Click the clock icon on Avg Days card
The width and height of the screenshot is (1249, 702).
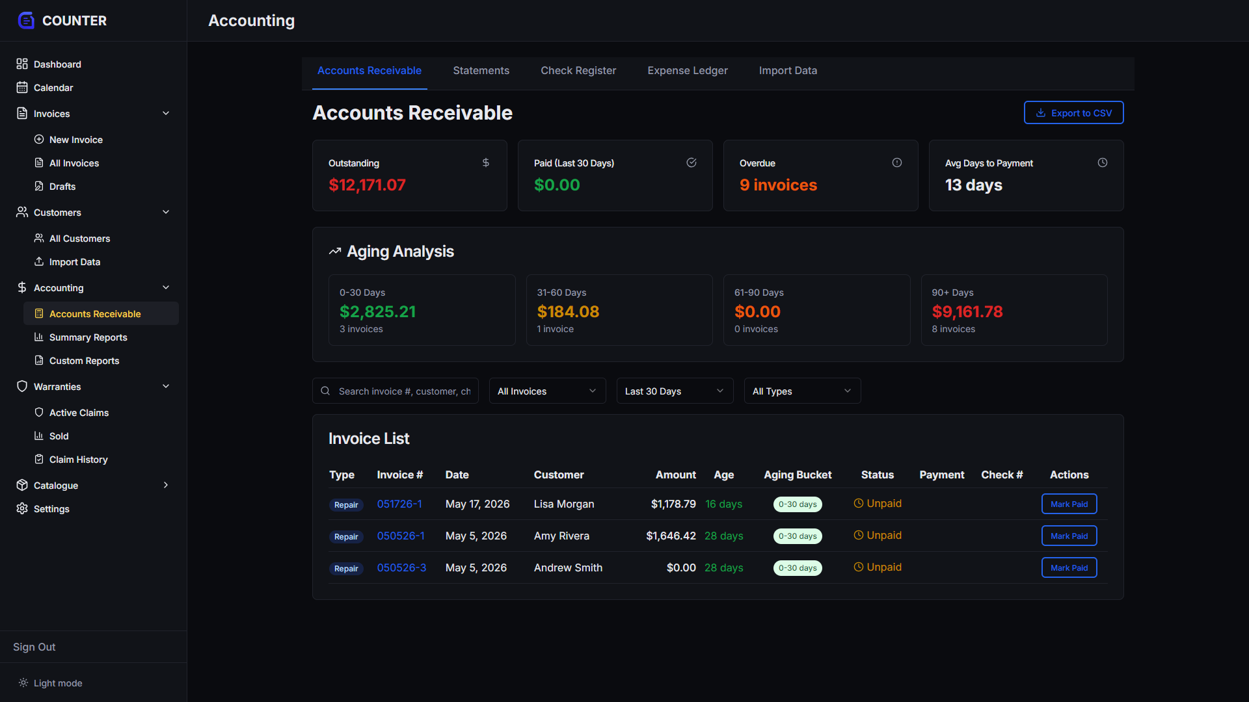coord(1103,162)
